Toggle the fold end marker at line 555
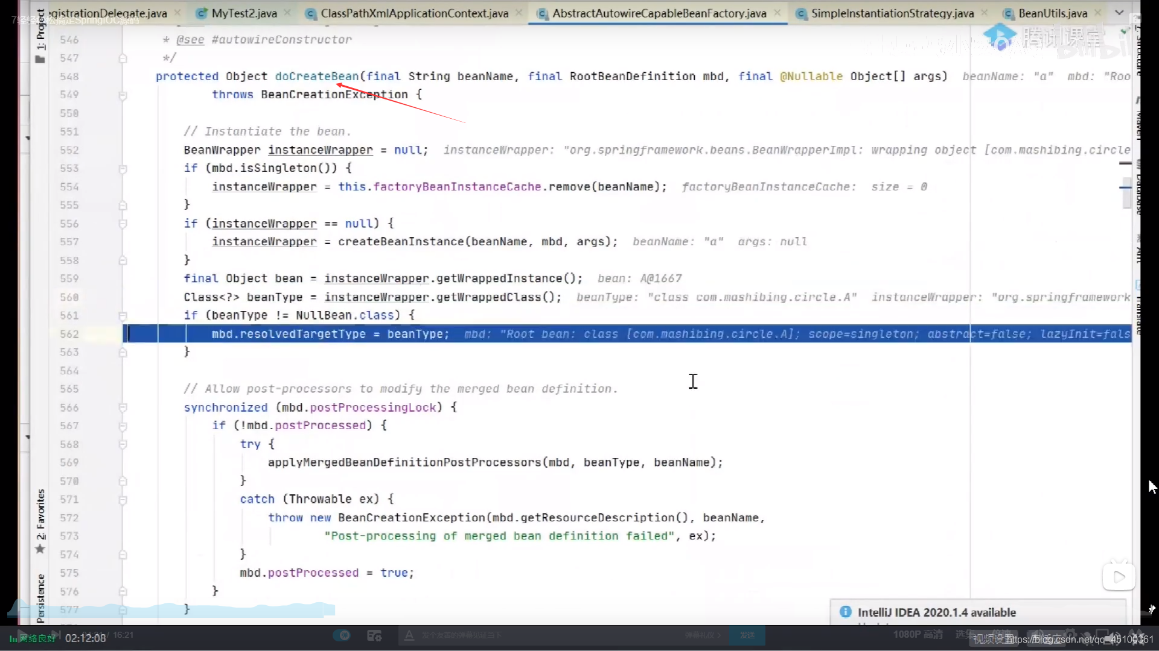Screen dimensions: 1159x651 click(123, 206)
